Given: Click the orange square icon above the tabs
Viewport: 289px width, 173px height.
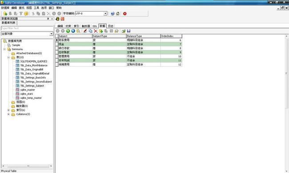Looking at the screenshot, I should pos(63,19).
